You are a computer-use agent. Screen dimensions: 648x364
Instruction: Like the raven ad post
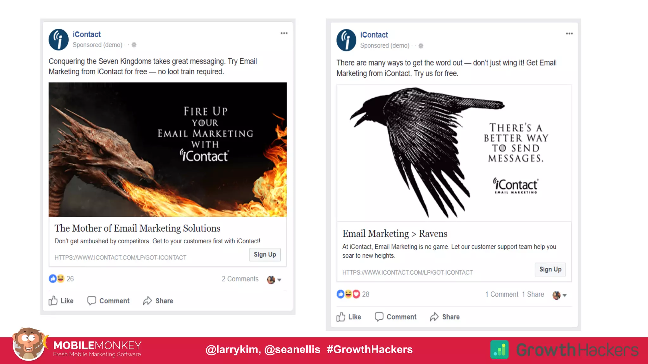348,317
